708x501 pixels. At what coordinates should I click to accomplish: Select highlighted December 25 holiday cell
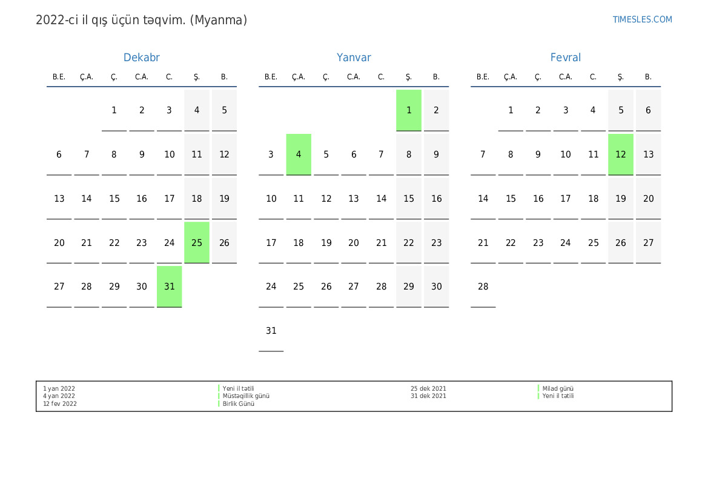[x=197, y=242]
